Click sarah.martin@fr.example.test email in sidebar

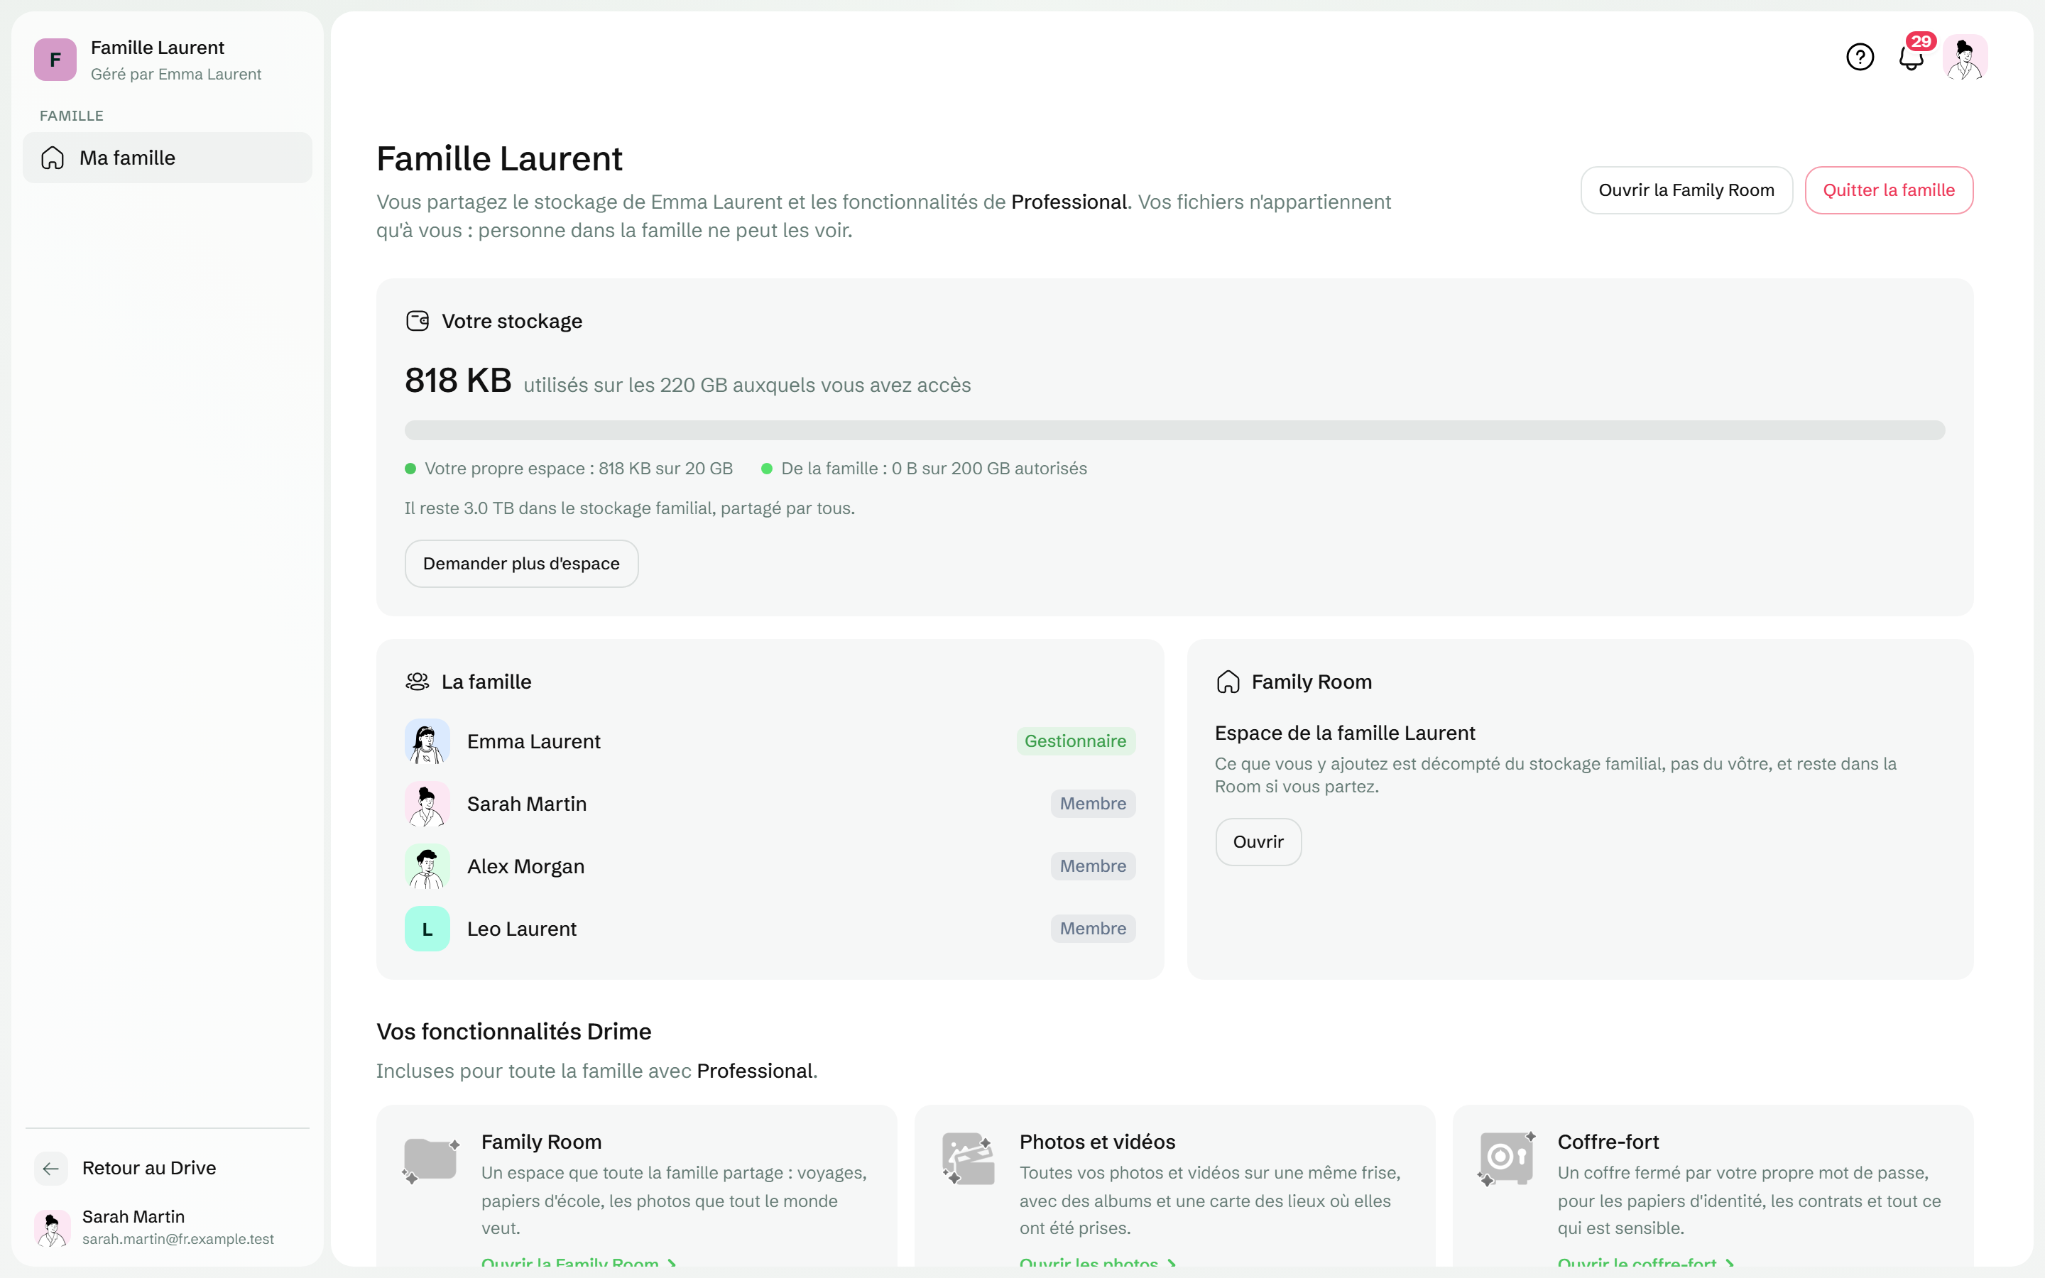coord(178,1239)
